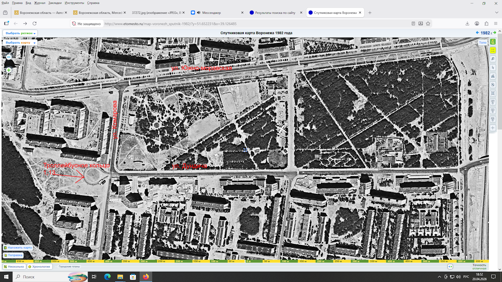The width and height of the screenshot is (502, 282).
Task: Open the Закладки menu
Action: click(55, 3)
